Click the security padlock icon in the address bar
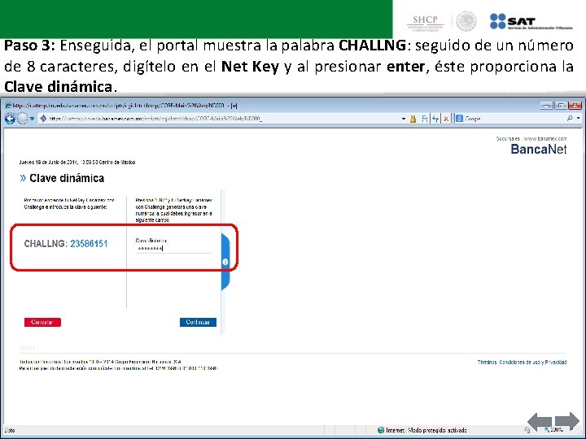This screenshot has width=586, height=439. 413,119
